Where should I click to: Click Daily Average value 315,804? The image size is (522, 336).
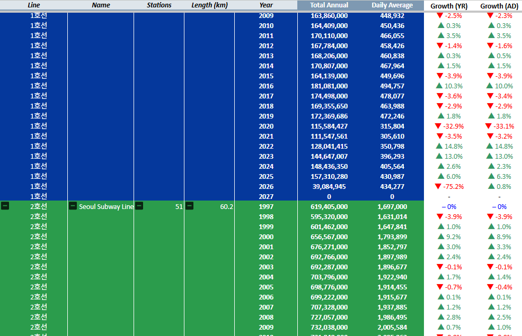(x=392, y=126)
